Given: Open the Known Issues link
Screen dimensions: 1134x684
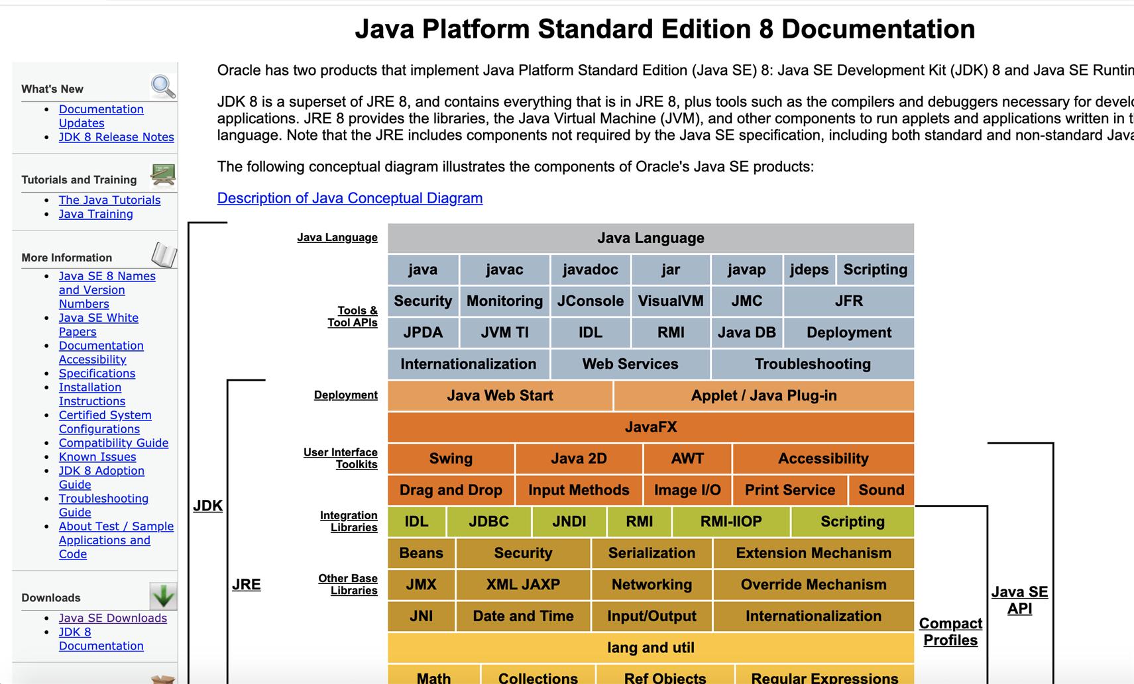Looking at the screenshot, I should [x=97, y=457].
